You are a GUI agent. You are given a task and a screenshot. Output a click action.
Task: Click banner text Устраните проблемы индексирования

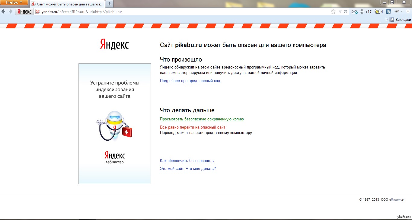(115, 90)
